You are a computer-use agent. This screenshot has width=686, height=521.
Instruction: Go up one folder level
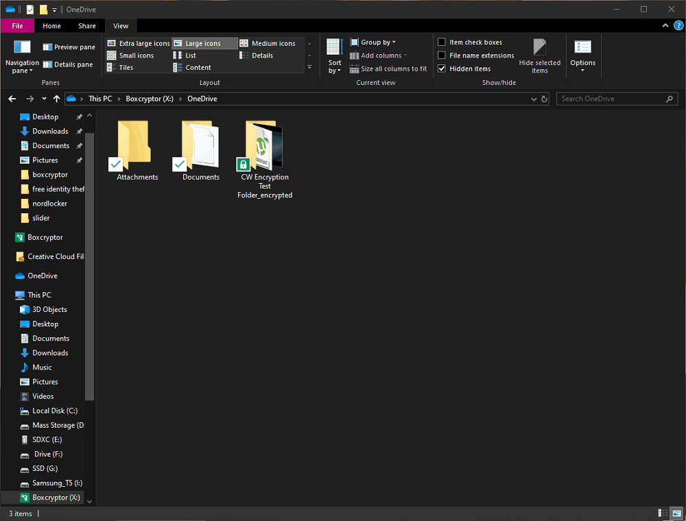(x=56, y=99)
